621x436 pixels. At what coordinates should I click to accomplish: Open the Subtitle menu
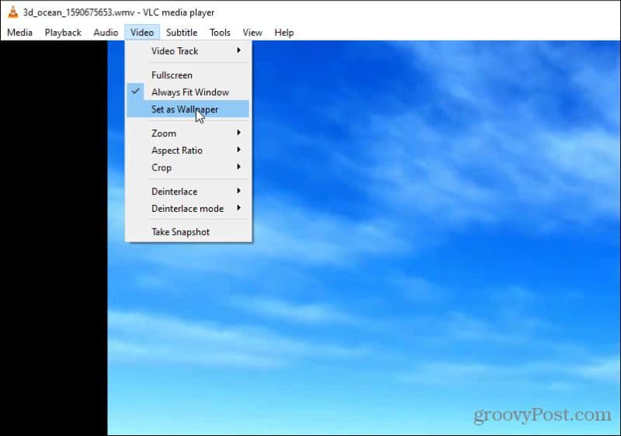tap(182, 33)
